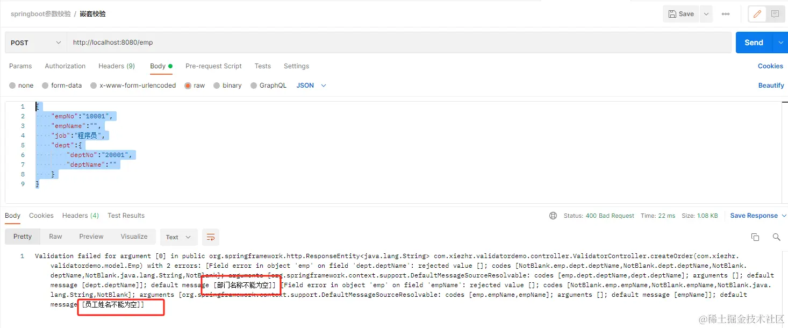Switch to the Preview response view
The image size is (788, 328).
pyautogui.click(x=91, y=237)
